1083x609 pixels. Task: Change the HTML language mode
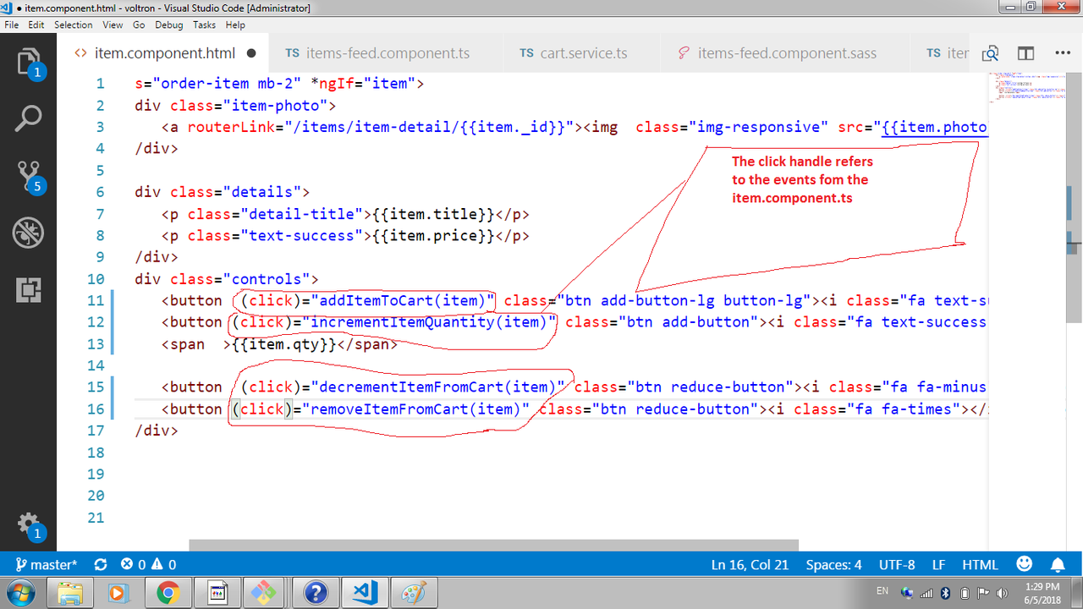click(981, 564)
